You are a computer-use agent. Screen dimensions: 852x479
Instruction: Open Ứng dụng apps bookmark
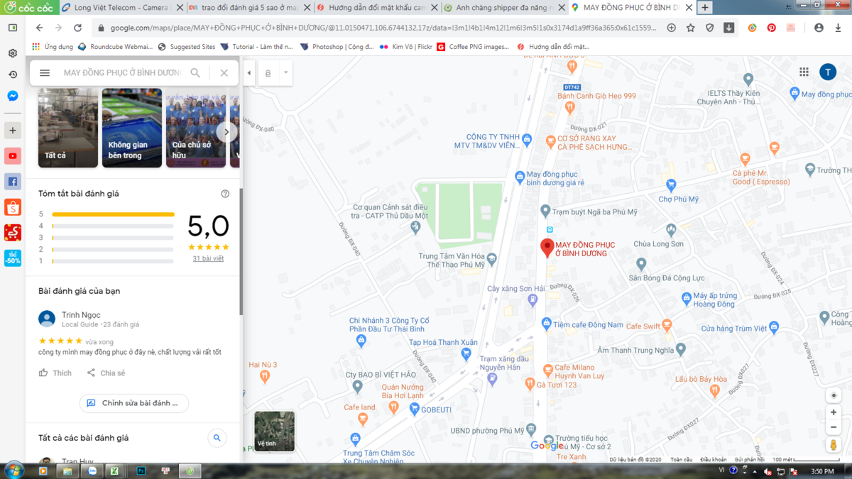coord(53,47)
